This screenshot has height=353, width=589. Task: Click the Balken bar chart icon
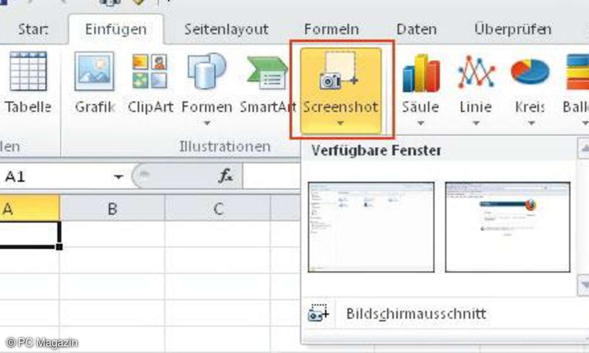click(x=578, y=73)
